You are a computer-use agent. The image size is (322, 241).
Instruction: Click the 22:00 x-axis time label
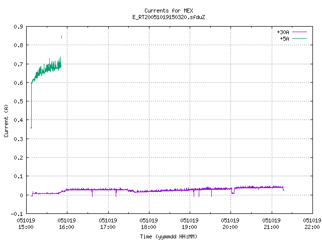tap(312, 227)
